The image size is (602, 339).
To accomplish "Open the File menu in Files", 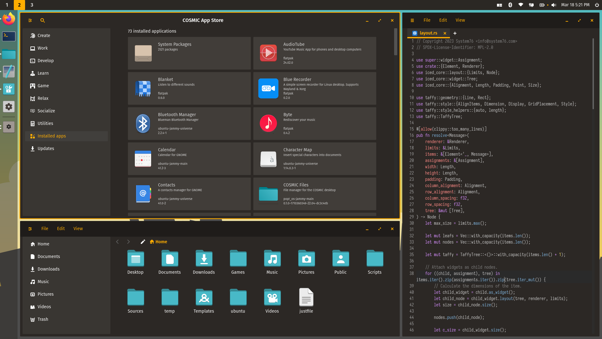I will 45,229.
